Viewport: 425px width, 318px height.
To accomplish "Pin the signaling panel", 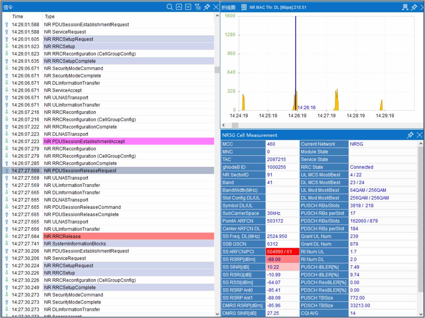I will tap(207, 7).
